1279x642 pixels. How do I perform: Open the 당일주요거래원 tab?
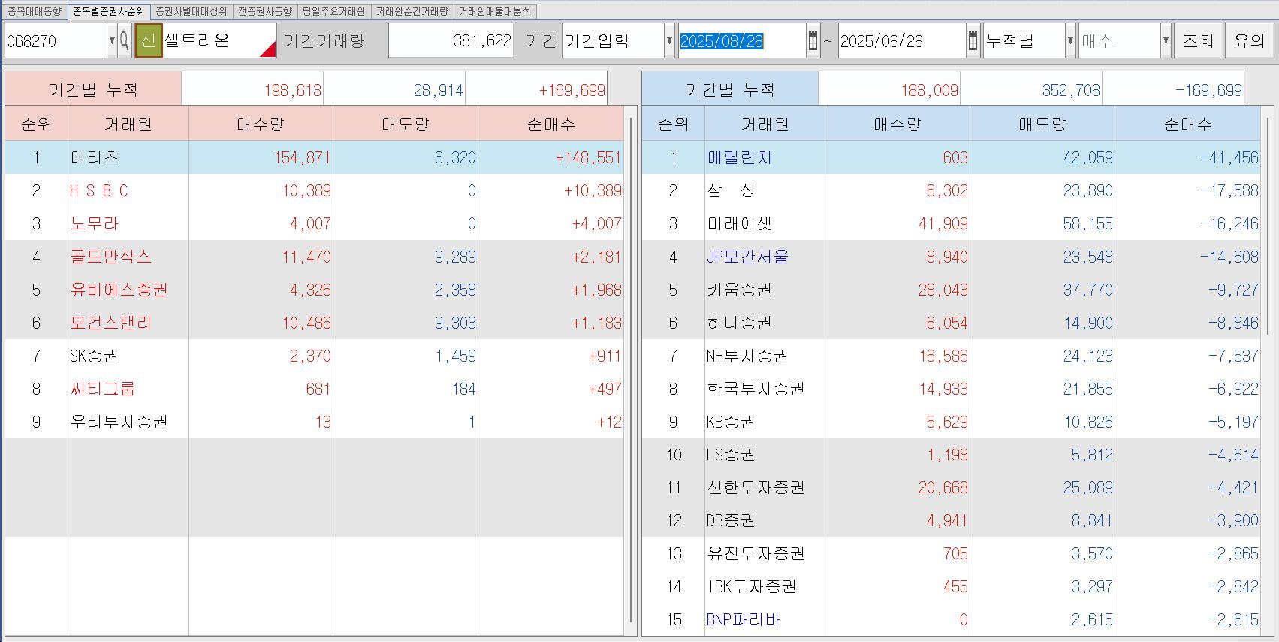pos(334,11)
